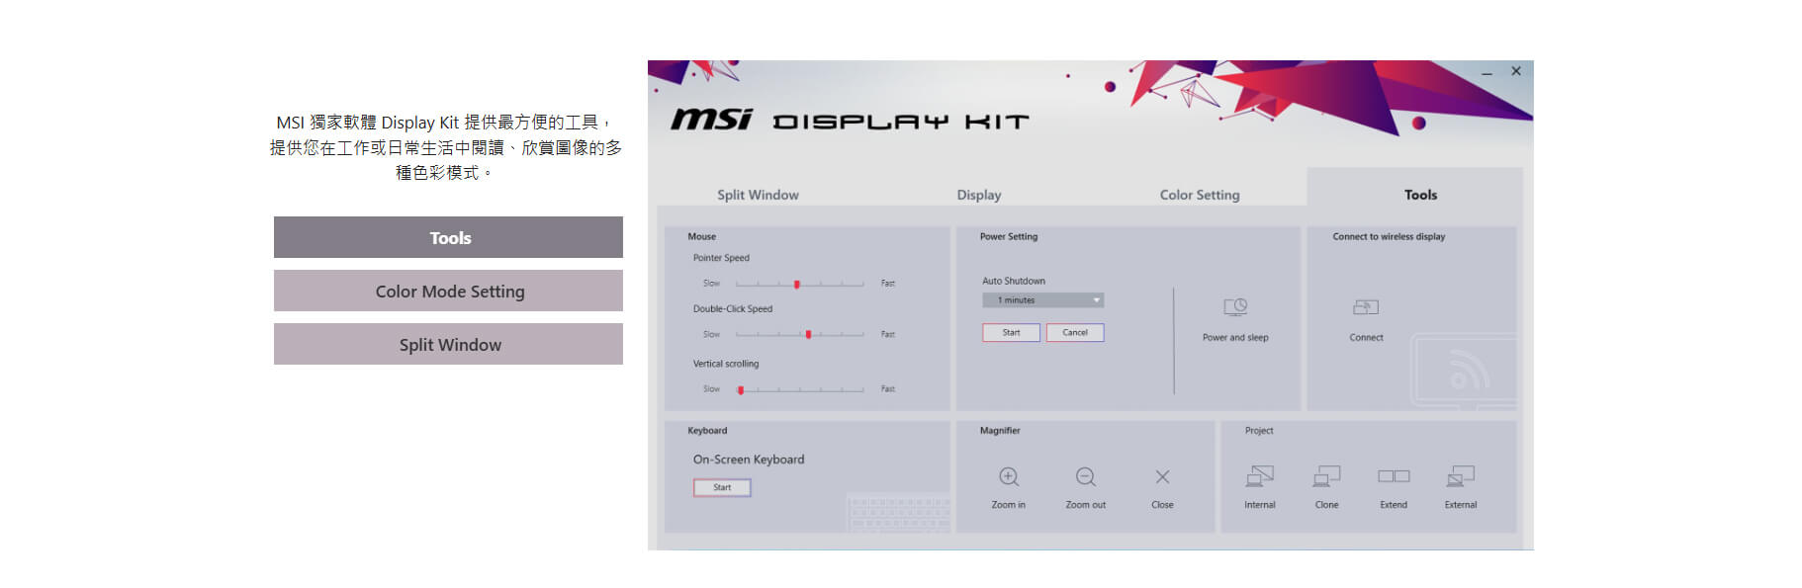Image resolution: width=1802 pixels, height=588 pixels.
Task: Click the Clone label
Action: click(x=1326, y=505)
